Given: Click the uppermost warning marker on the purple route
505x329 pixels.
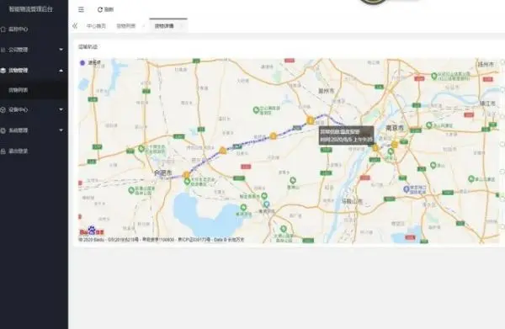Looking at the screenshot, I should point(310,120).
